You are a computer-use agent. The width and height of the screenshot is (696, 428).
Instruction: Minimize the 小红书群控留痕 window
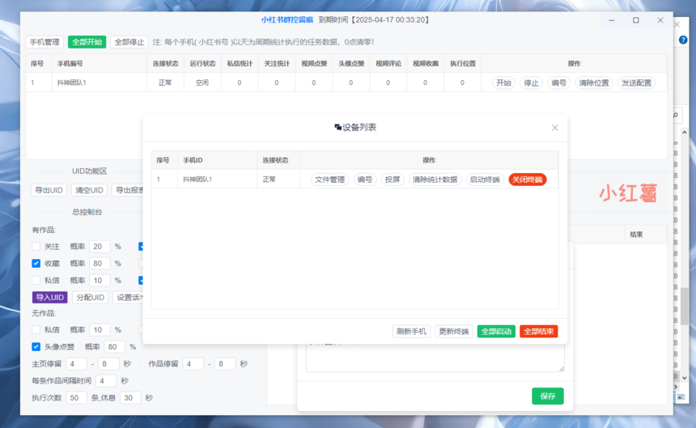(x=611, y=20)
